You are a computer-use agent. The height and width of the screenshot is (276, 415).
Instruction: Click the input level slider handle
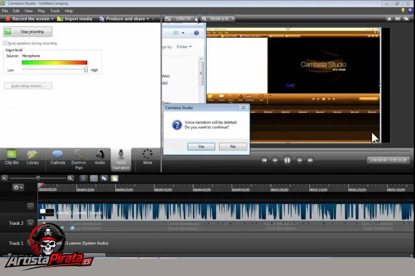[x=86, y=69]
